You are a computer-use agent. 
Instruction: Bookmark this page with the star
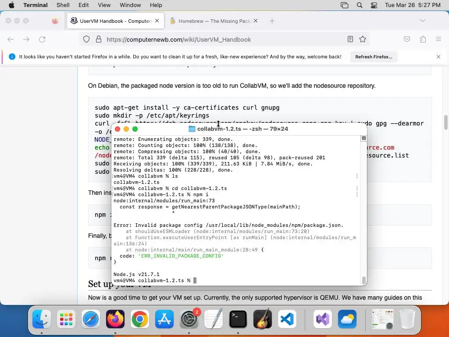point(363,39)
